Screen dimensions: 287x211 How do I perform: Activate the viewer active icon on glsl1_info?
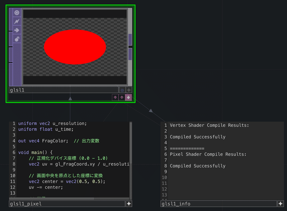(281, 204)
